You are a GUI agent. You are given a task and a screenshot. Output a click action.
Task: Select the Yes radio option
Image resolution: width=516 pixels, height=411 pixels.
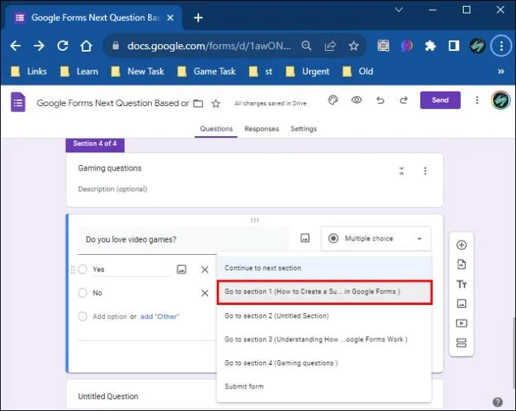82,269
